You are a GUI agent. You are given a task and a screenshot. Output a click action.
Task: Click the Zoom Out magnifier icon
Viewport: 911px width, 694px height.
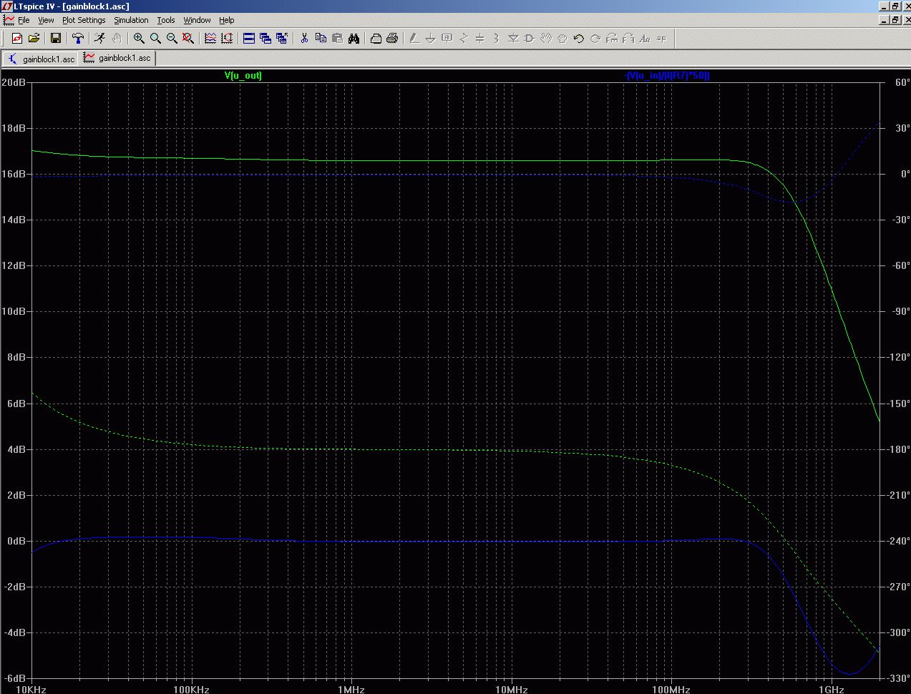(172, 38)
